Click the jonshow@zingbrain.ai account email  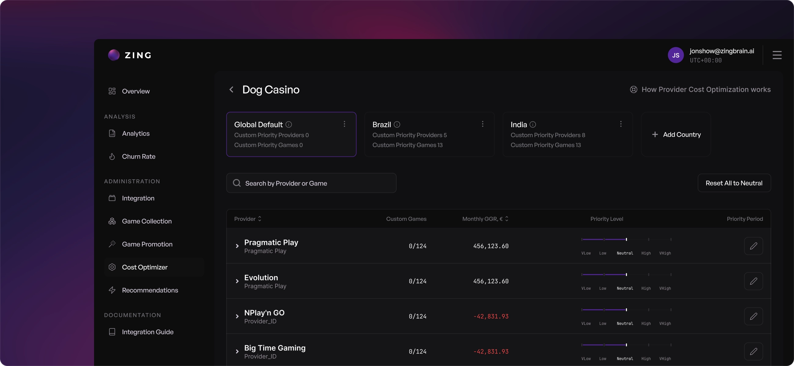[x=722, y=51]
